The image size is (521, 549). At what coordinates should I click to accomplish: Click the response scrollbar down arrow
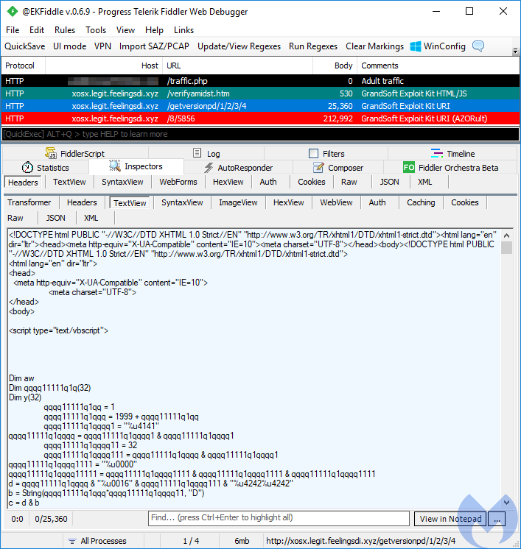506,503
